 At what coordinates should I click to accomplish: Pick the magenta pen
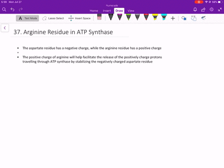pyautogui.click(x=119, y=17)
